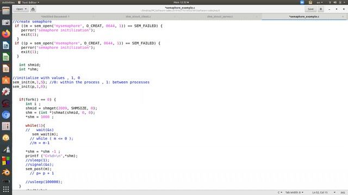Open LibreOffice Impress from the dock
Screen dimensions: 348x195
(6, 69)
